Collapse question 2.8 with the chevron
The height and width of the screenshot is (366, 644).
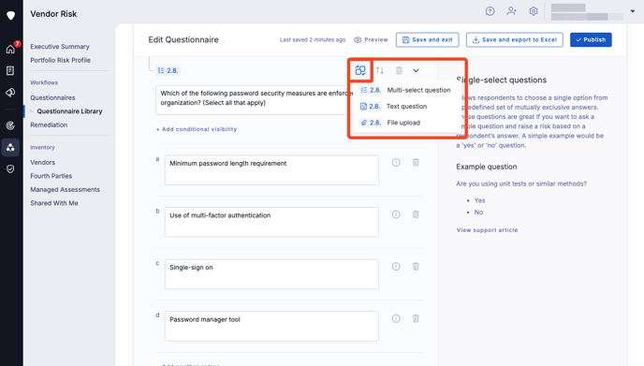pyautogui.click(x=416, y=70)
